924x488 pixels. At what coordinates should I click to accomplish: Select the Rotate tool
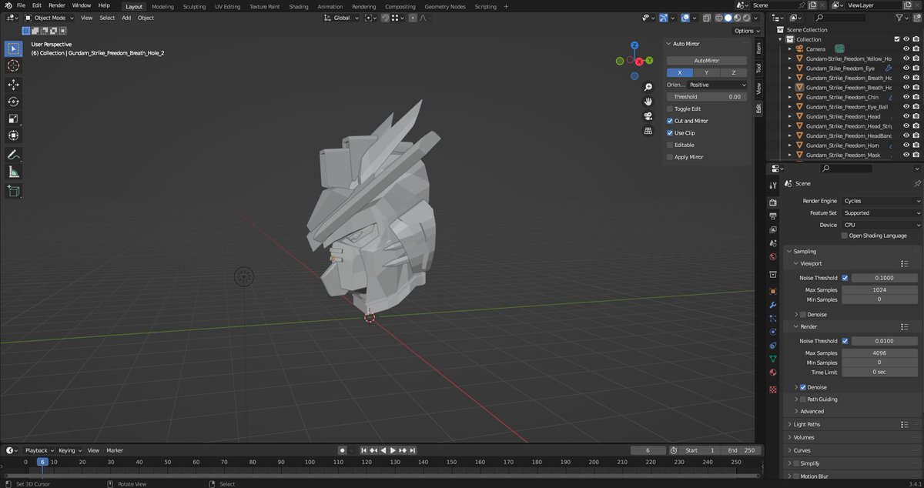(x=13, y=101)
